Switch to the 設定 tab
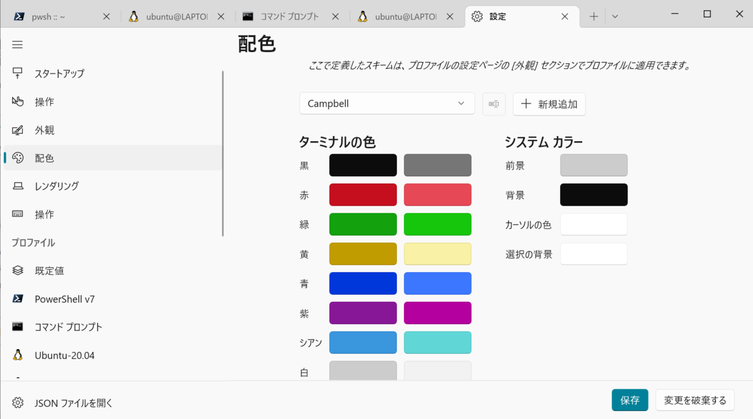Image resolution: width=753 pixels, height=419 pixels. point(522,17)
